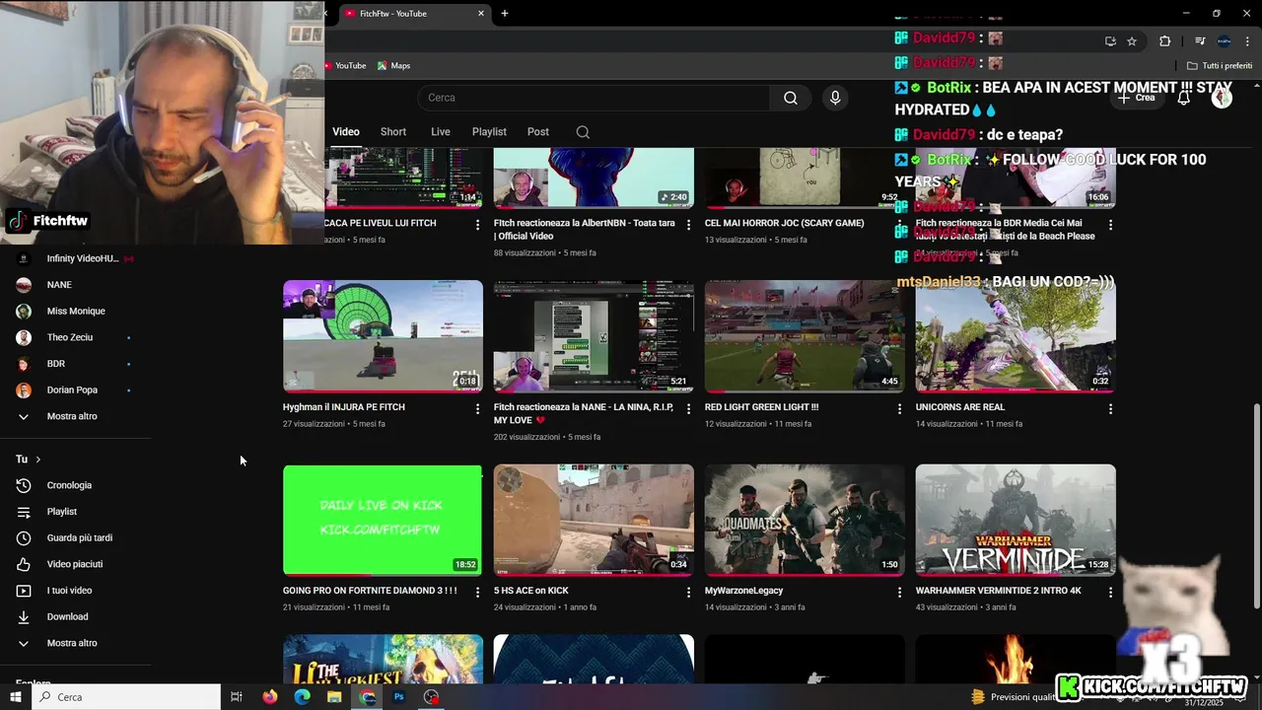
Task: Open the Maps bookmark in the bookmarks bar
Action: [x=393, y=66]
